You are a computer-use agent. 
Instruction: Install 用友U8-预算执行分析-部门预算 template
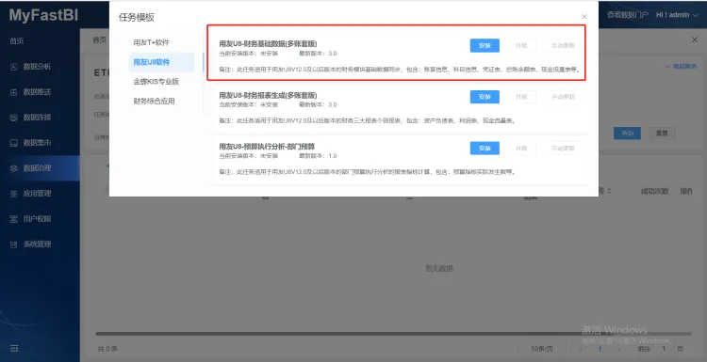485,148
